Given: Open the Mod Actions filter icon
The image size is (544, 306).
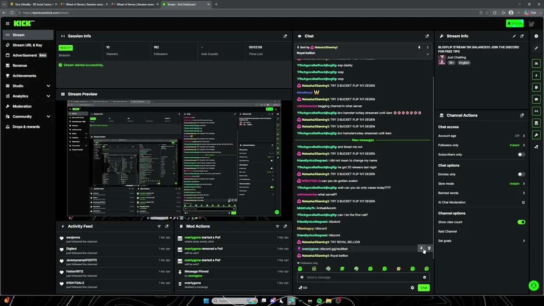Looking at the screenshot, I should click(x=278, y=226).
